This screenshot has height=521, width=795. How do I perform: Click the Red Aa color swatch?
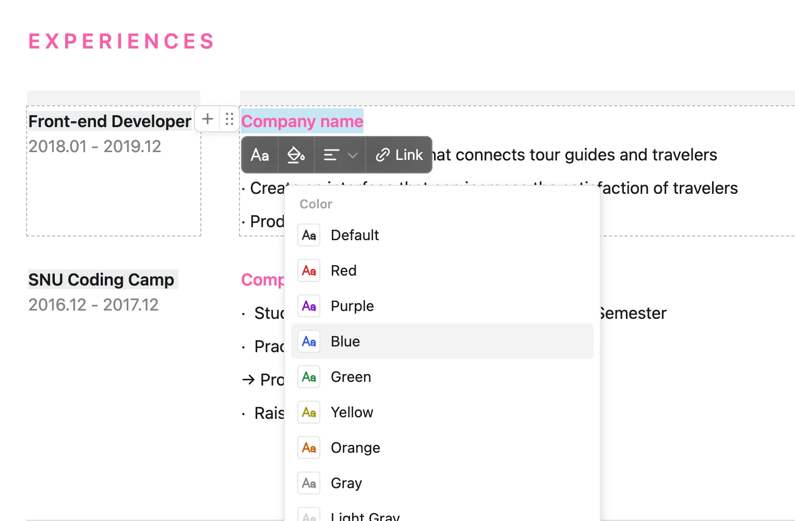click(x=309, y=270)
